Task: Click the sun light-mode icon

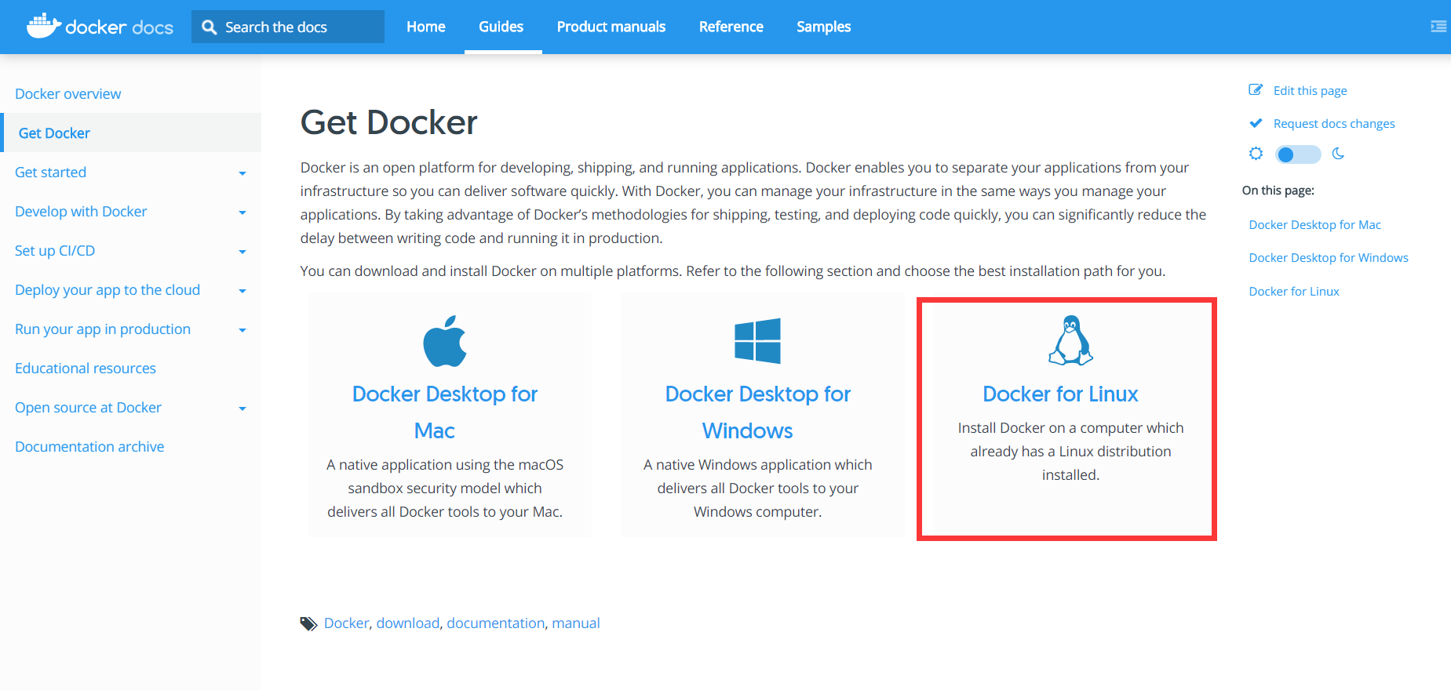Action: [1256, 154]
